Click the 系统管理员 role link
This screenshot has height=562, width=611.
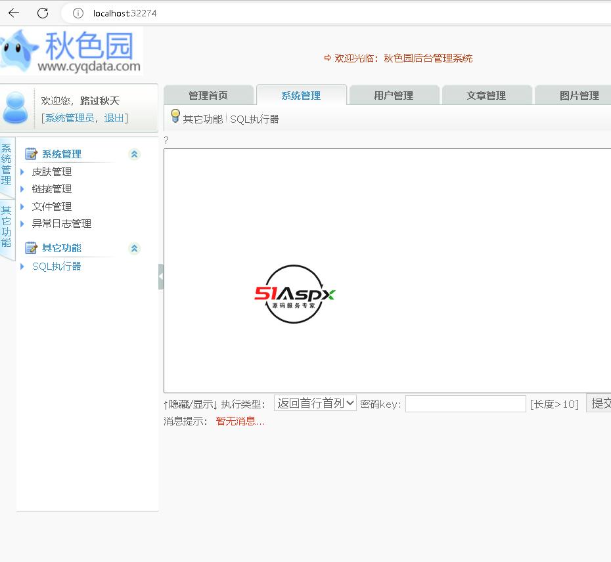tap(70, 118)
